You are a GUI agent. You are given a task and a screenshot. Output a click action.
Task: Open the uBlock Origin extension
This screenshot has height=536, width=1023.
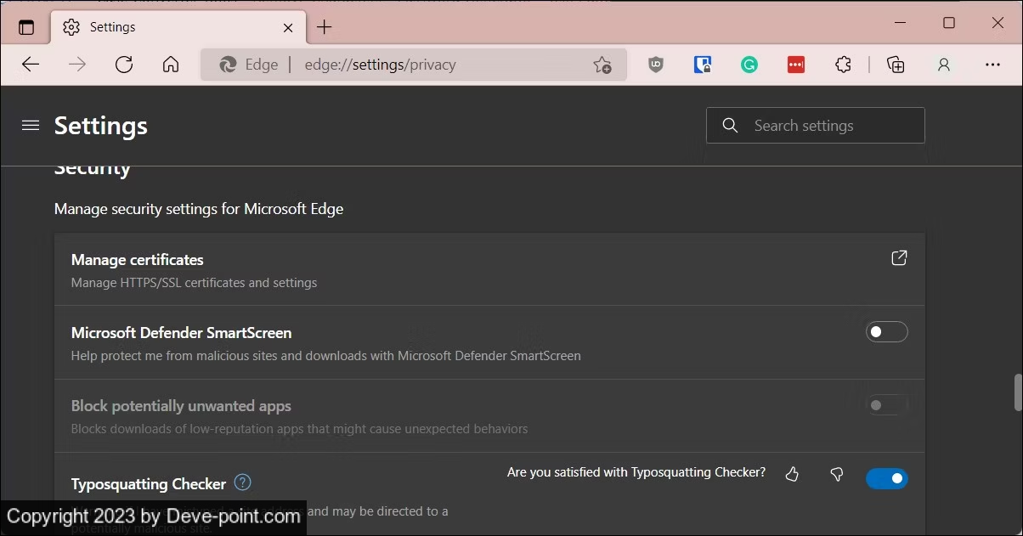pyautogui.click(x=656, y=65)
